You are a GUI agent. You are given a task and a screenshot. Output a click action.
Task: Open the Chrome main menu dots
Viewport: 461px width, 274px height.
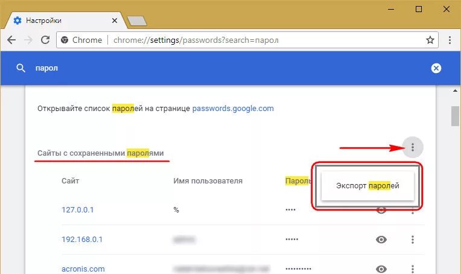[450, 40]
